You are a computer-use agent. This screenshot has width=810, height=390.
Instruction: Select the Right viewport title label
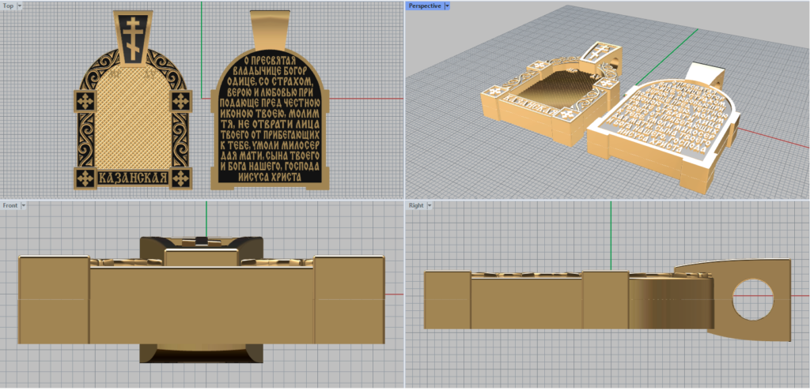click(415, 205)
